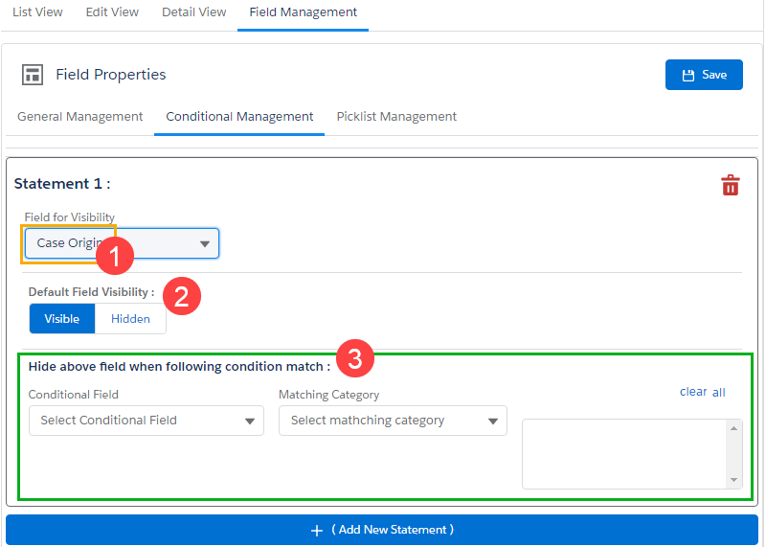Switch to the List View tab
Image resolution: width=766 pixels, height=547 pixels.
click(37, 12)
